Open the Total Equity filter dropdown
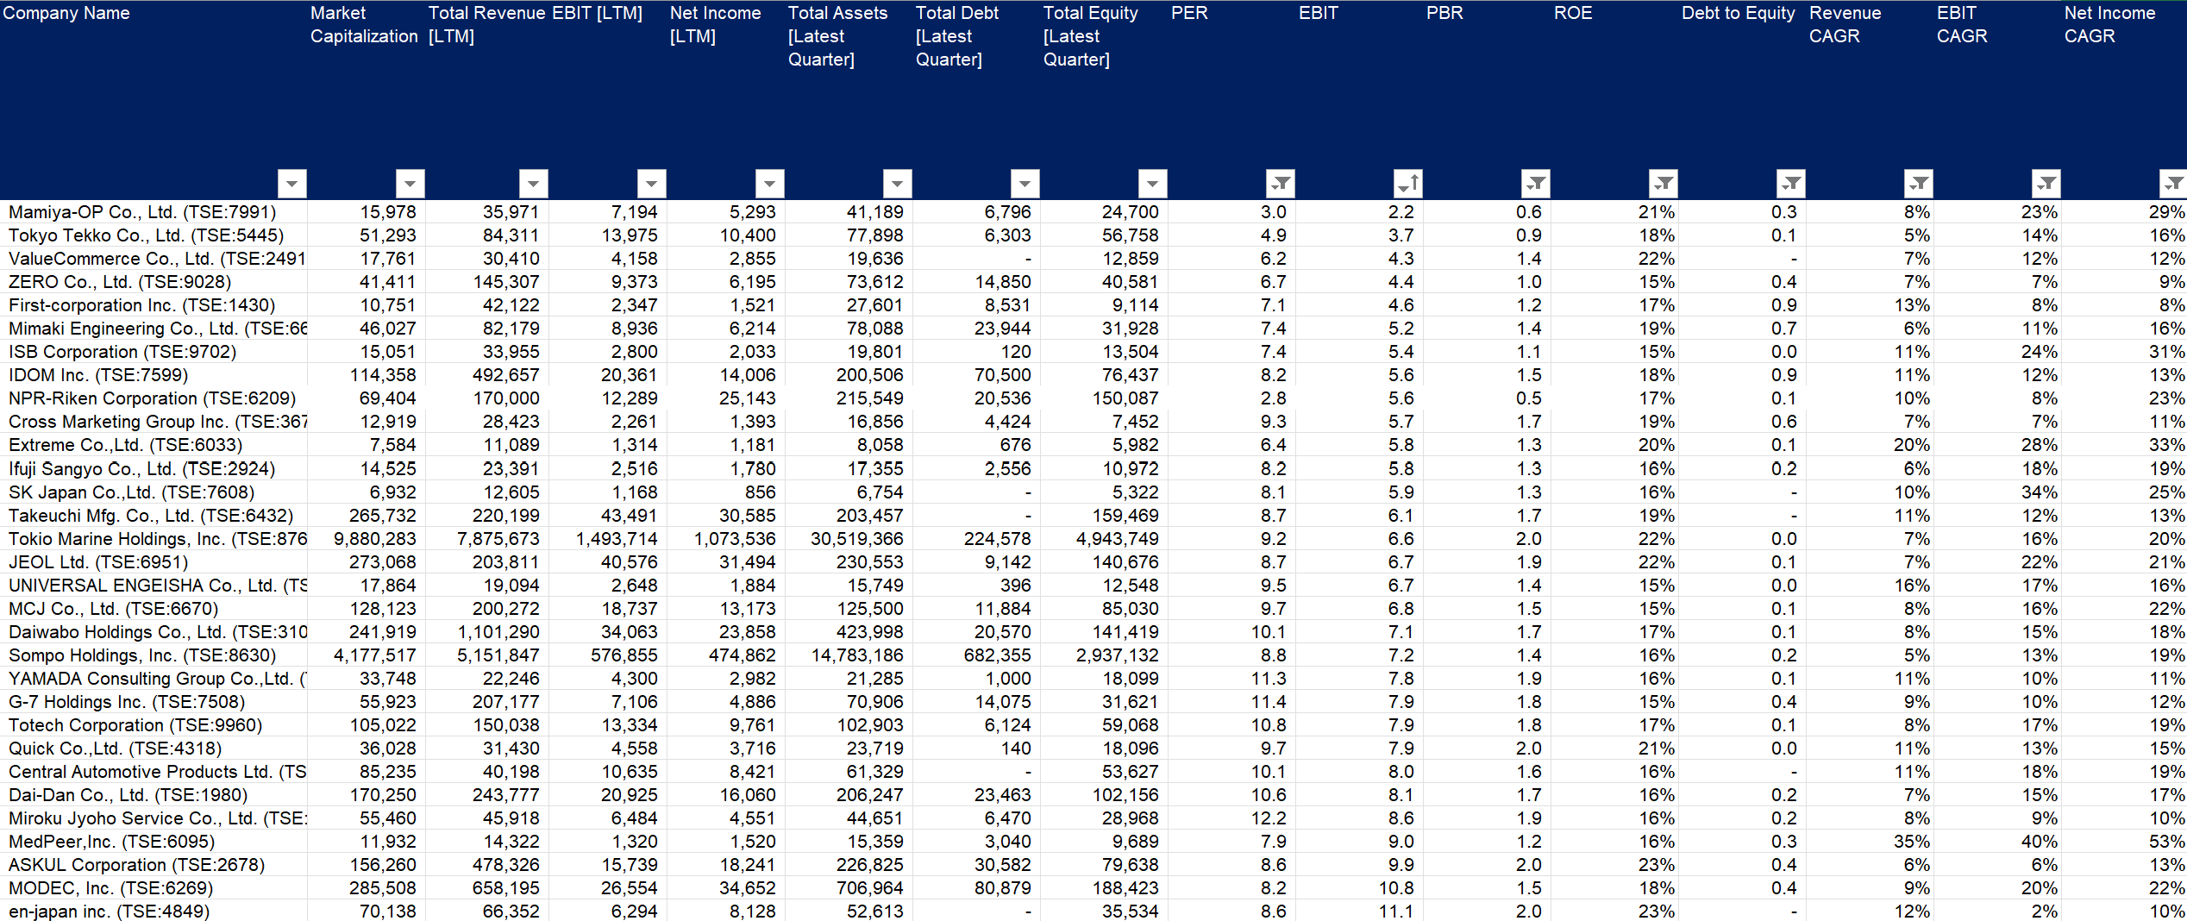 coord(1153,184)
